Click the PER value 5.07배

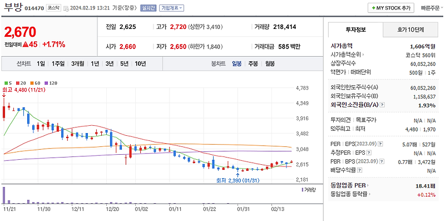tap(409, 145)
